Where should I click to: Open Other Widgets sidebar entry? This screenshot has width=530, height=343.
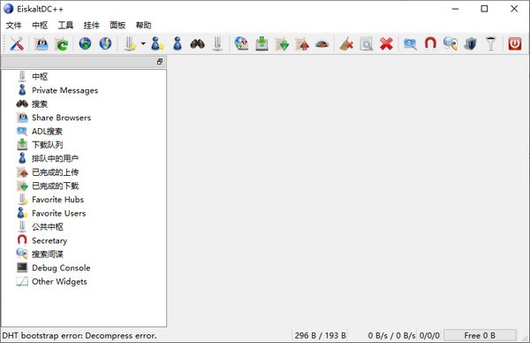59,281
